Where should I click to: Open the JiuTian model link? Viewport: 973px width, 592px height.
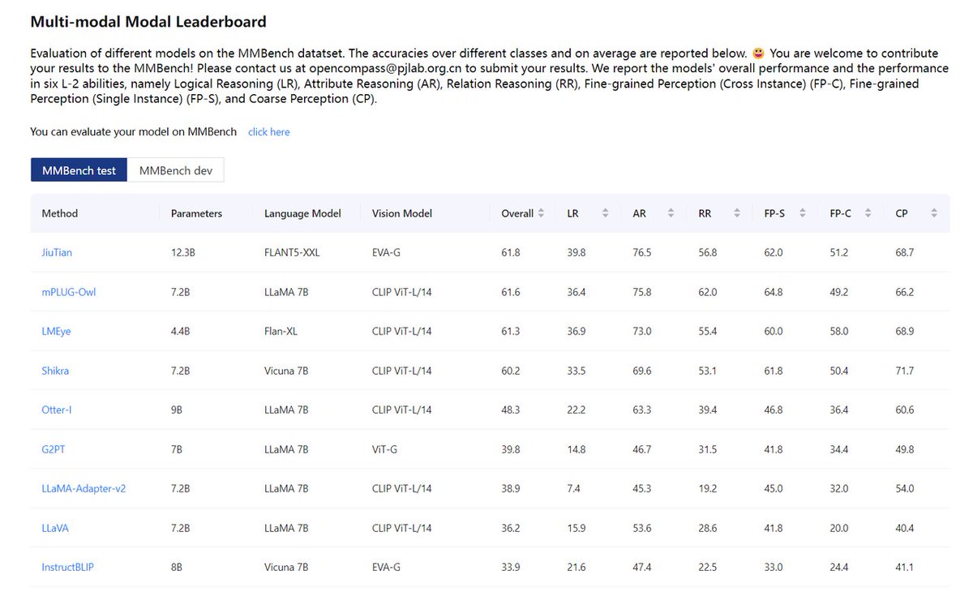[x=56, y=252]
